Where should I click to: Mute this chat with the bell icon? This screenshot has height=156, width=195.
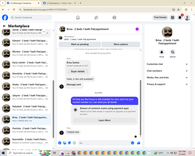[x=161, y=52]
